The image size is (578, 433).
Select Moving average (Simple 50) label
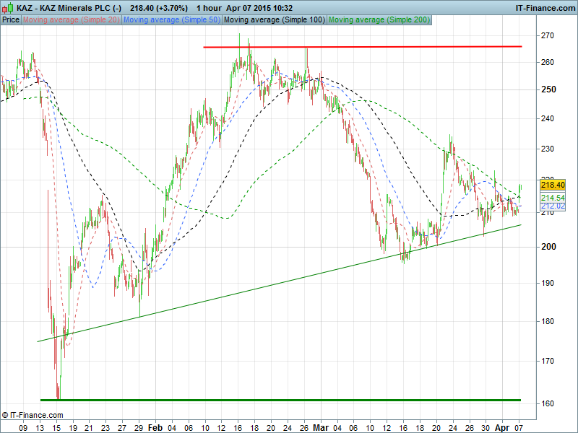click(x=171, y=20)
